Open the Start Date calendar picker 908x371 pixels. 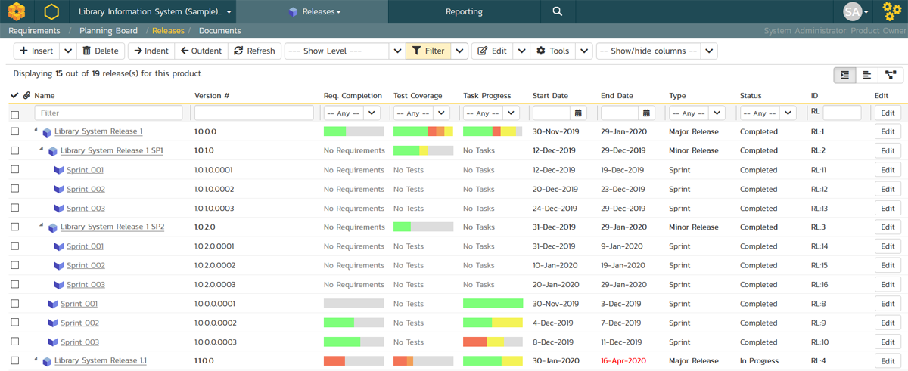578,113
